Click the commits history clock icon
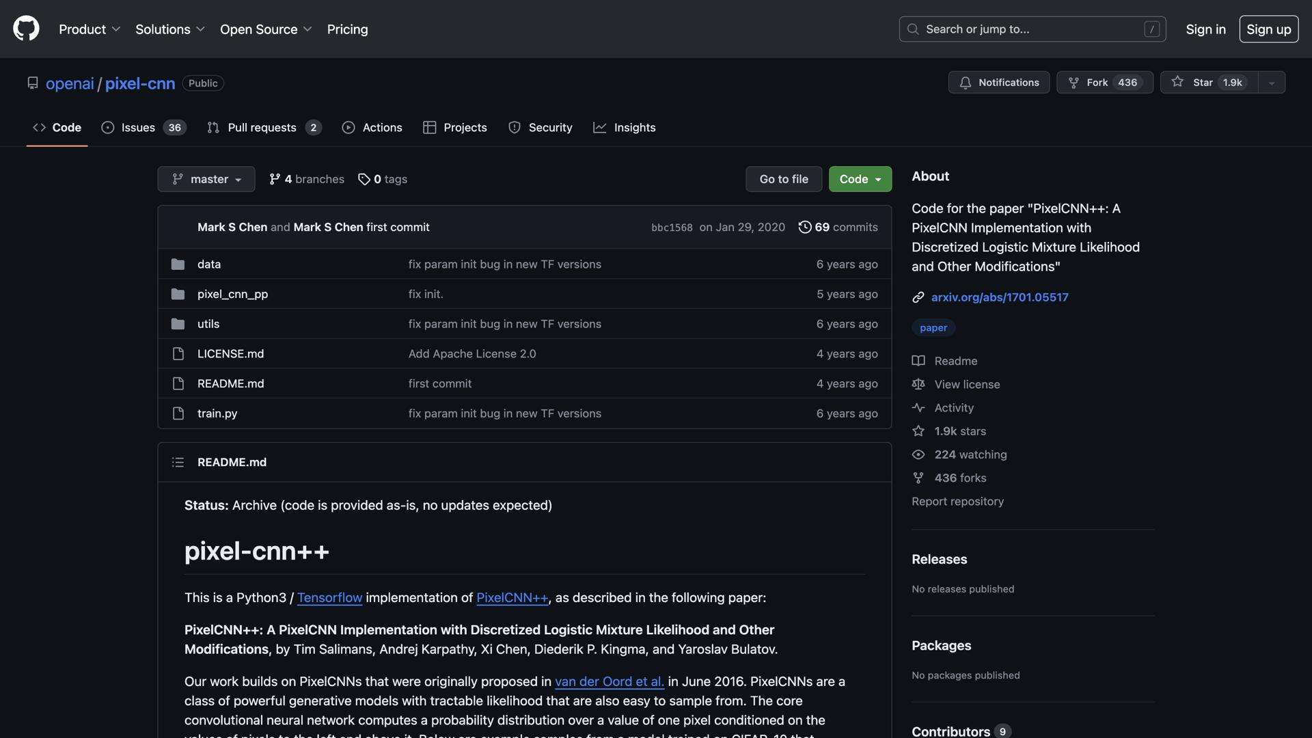1312x738 pixels. [x=804, y=227]
